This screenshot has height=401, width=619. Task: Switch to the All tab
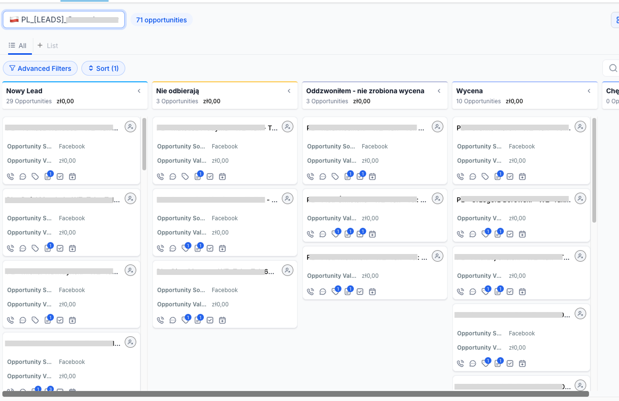18,46
